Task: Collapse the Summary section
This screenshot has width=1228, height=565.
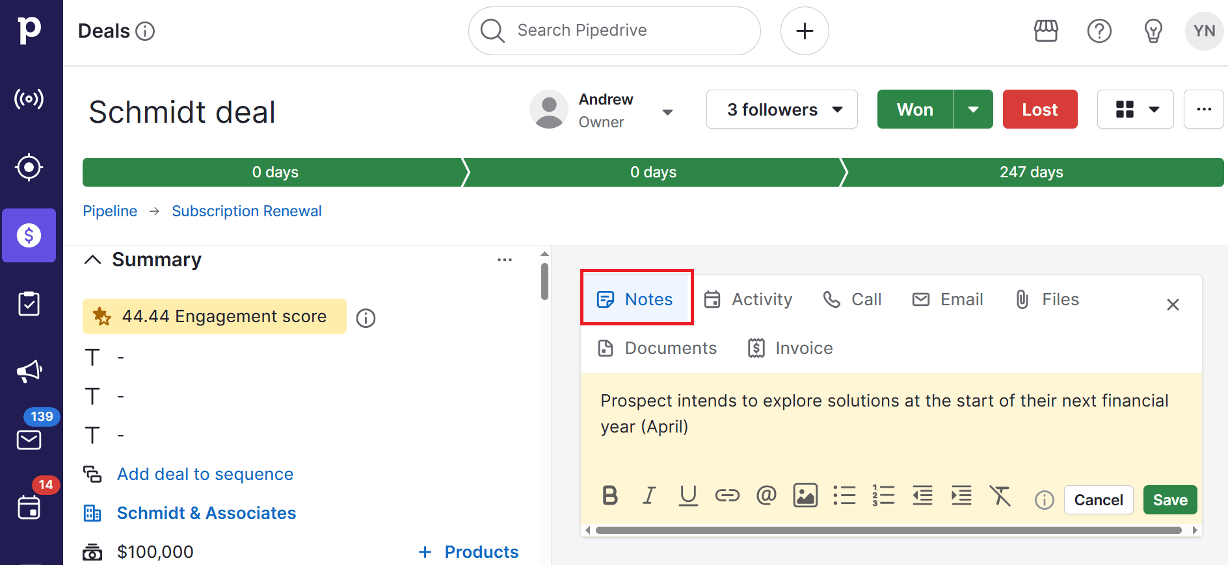Action: coord(93,260)
